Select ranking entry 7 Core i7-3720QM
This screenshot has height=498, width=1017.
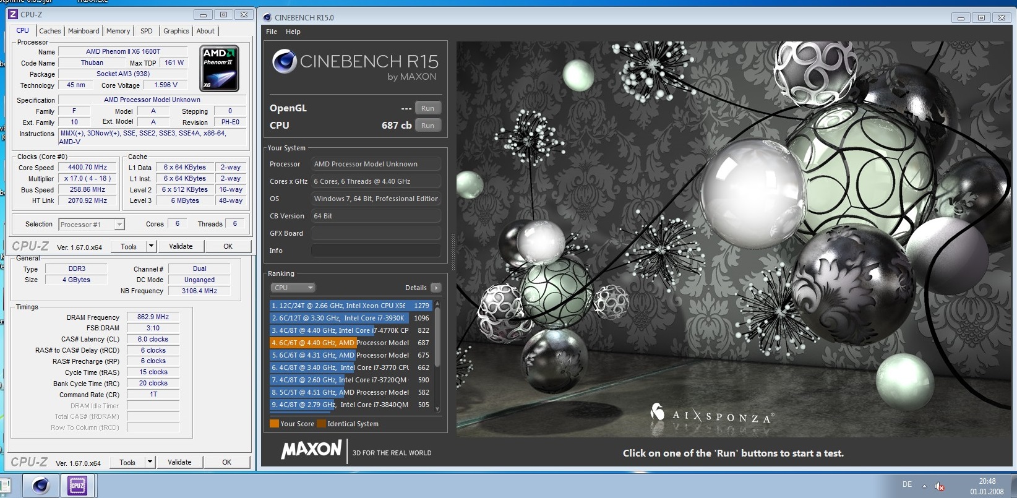tap(351, 380)
